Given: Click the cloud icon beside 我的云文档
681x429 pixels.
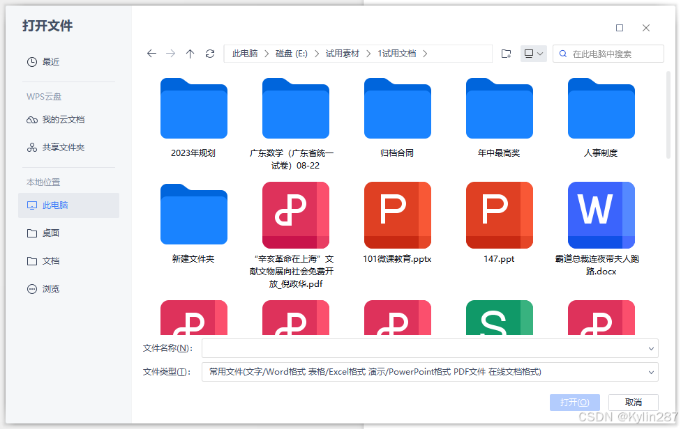Looking at the screenshot, I should (x=32, y=120).
